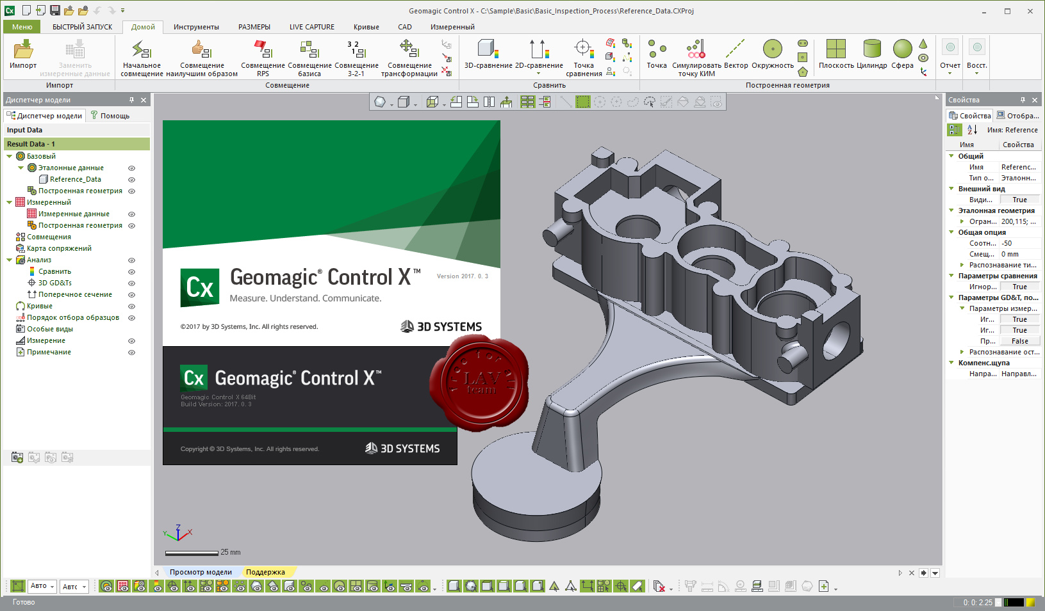Viewport: 1045px width, 611px height.
Task: Select Совмещение базиса tool
Action: pyautogui.click(x=309, y=58)
